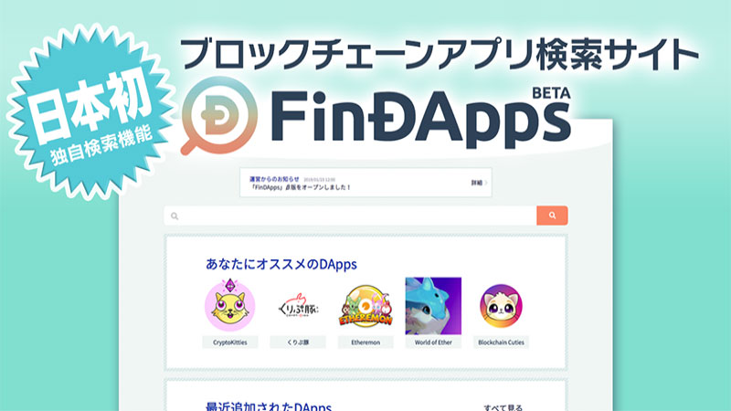Viewport: 731px width, 411px height.
Task: Open the Etheremon app icon
Action: coord(365,307)
